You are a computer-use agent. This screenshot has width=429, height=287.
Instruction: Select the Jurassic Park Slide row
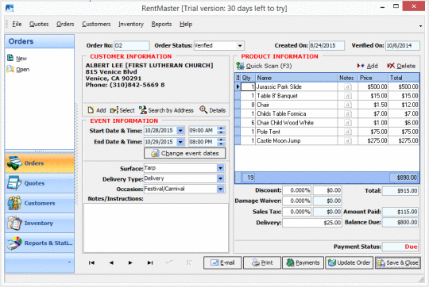pos(327,87)
